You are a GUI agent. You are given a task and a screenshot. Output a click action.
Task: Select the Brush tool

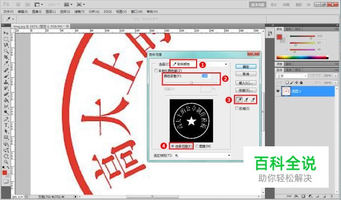[6, 76]
